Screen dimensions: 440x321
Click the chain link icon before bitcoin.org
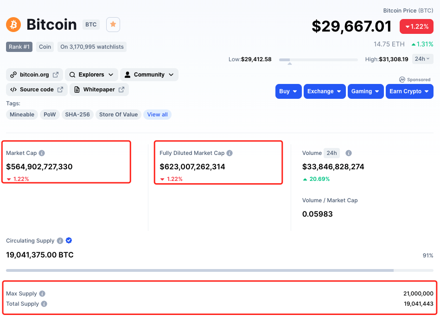[13, 75]
